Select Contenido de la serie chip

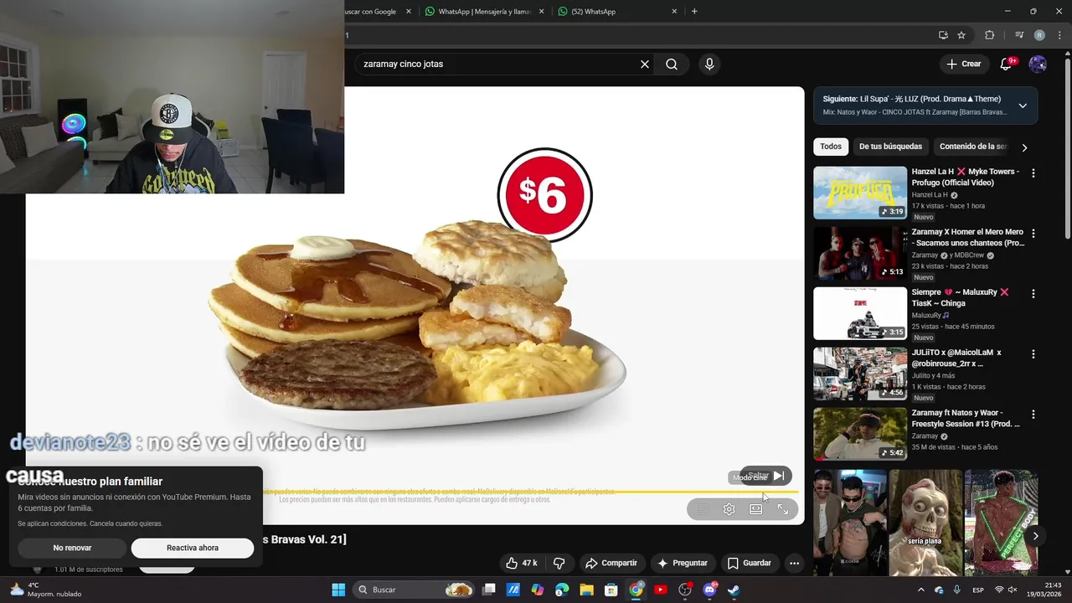point(972,147)
